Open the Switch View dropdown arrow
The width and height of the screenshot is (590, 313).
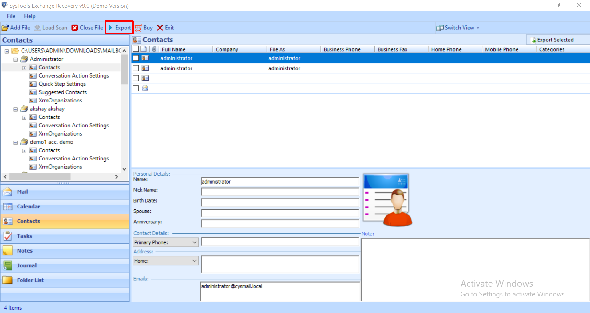coord(478,28)
